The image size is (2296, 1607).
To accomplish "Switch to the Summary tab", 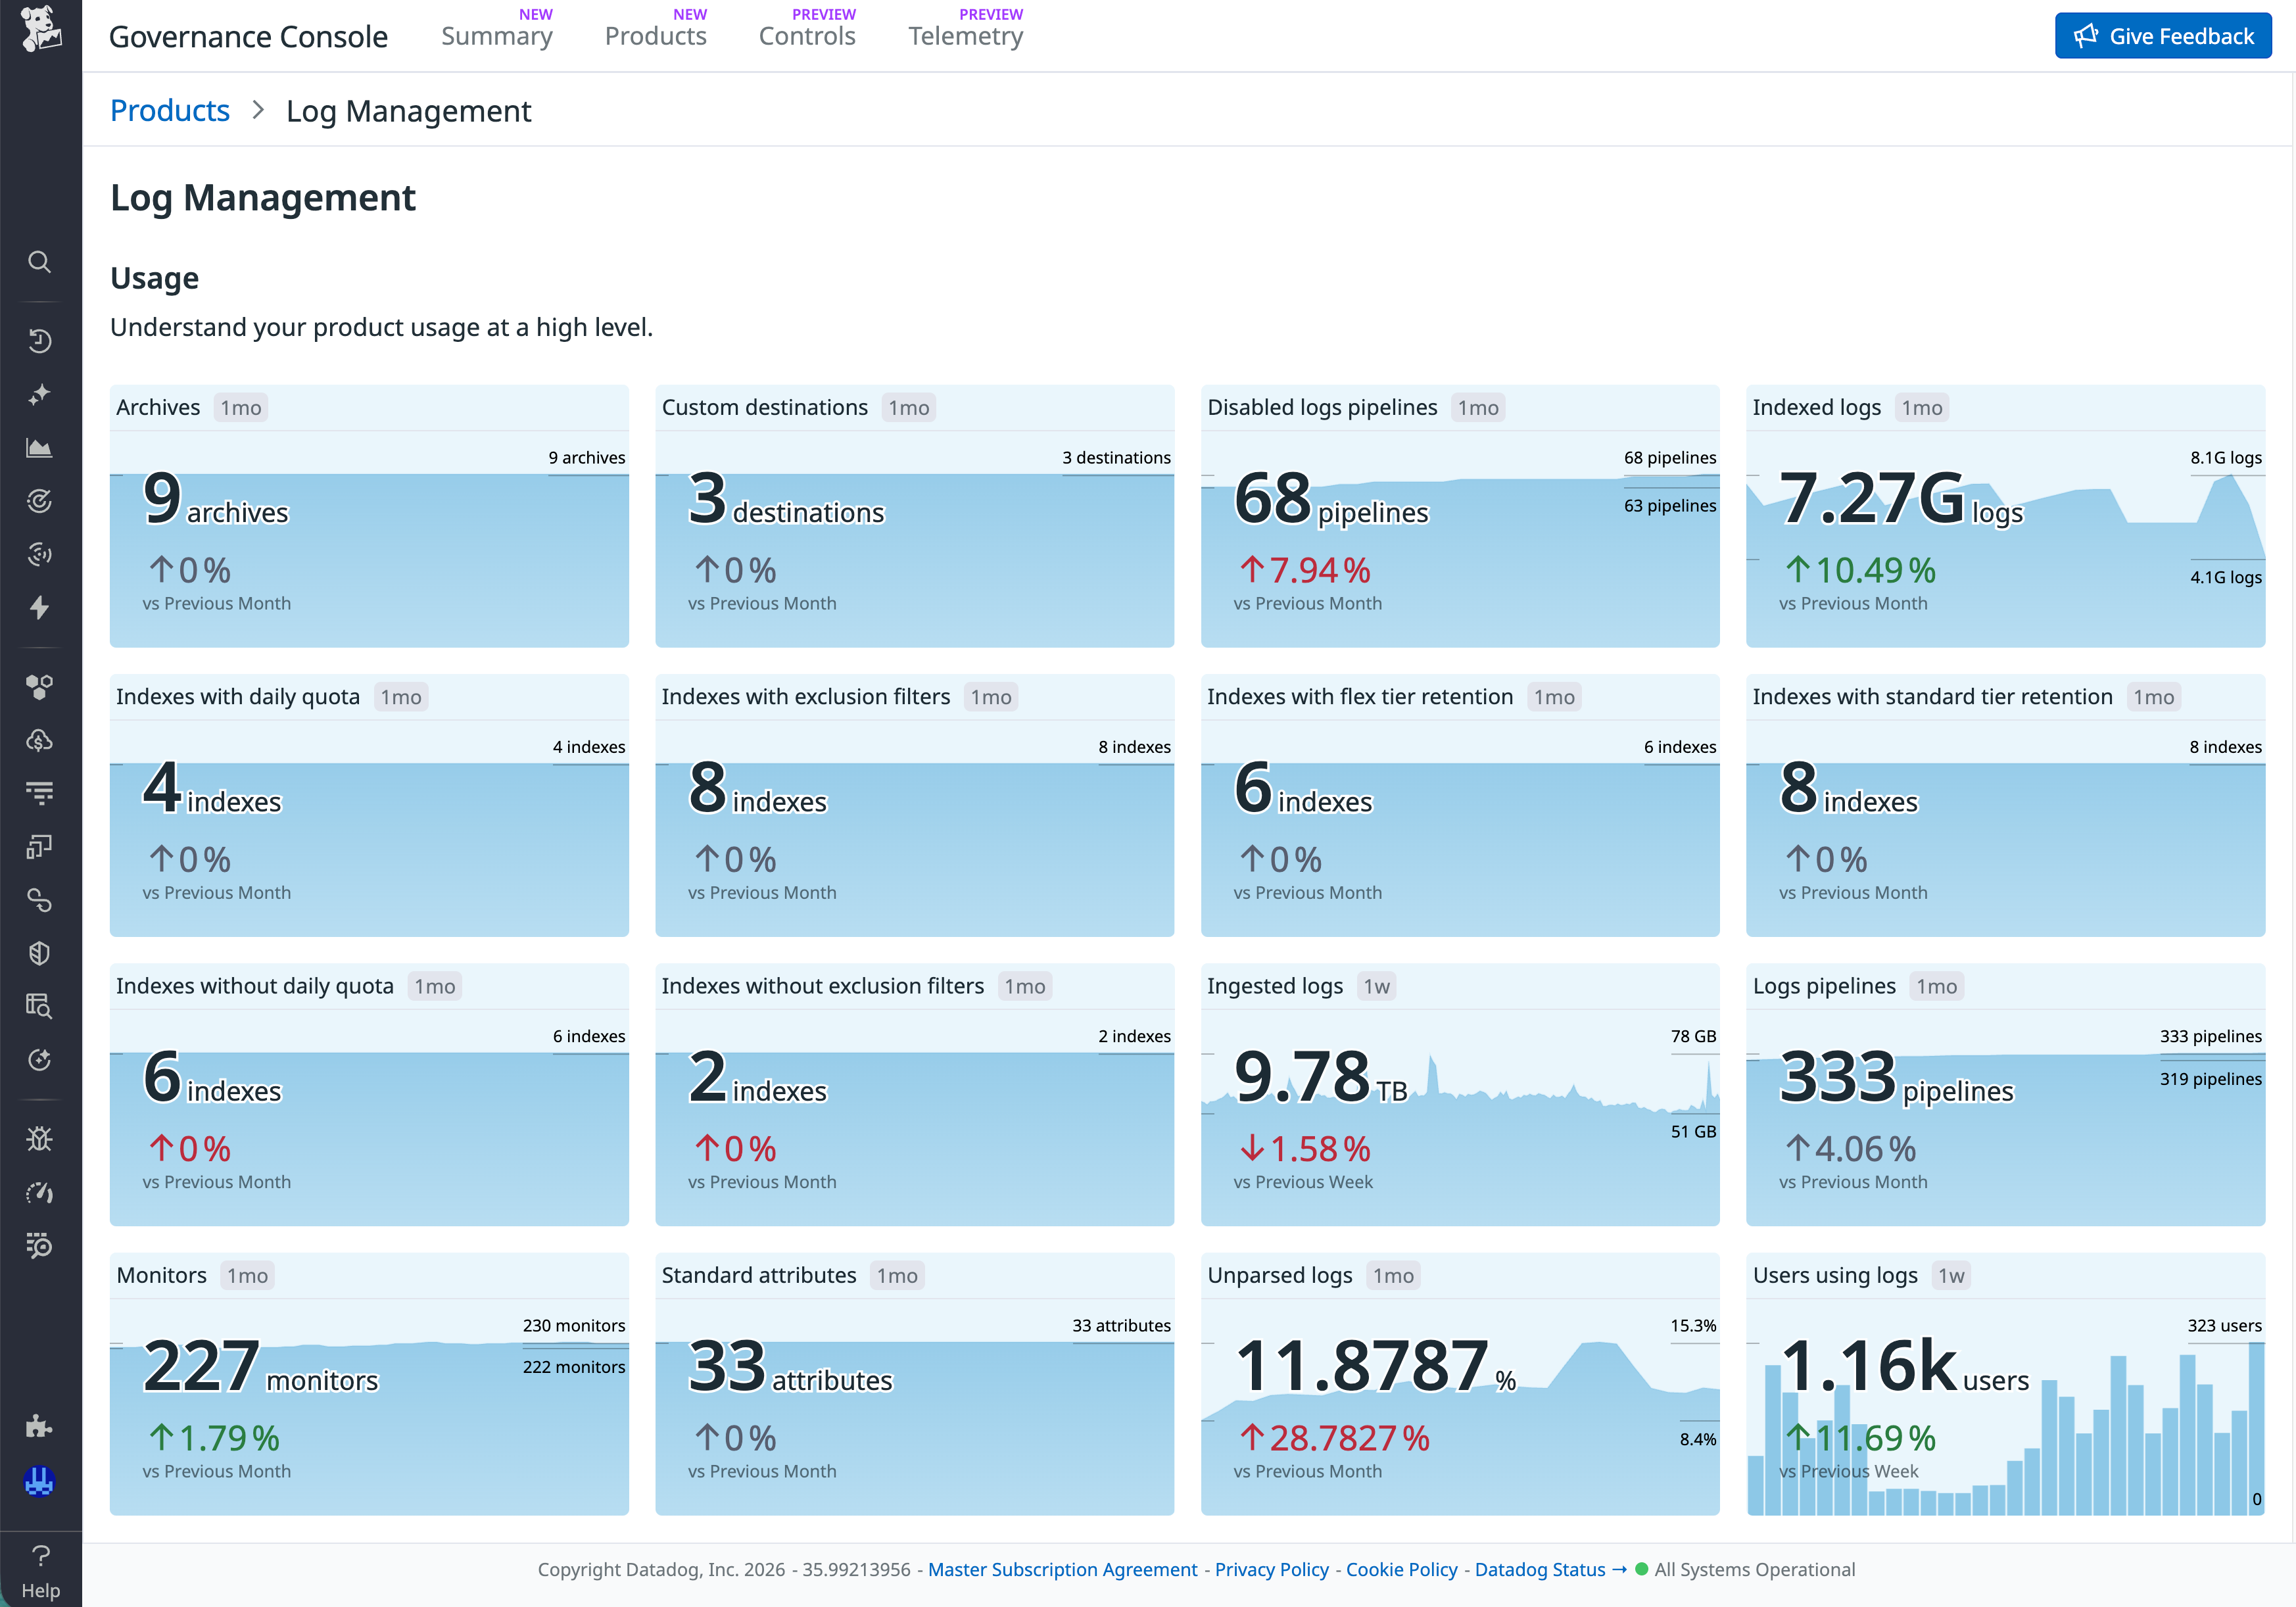I will (496, 37).
